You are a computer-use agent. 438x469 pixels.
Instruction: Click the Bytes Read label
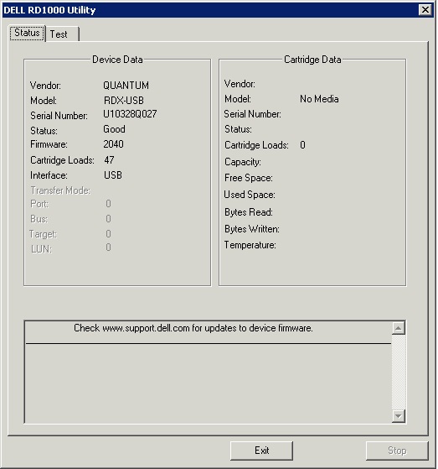[249, 212]
